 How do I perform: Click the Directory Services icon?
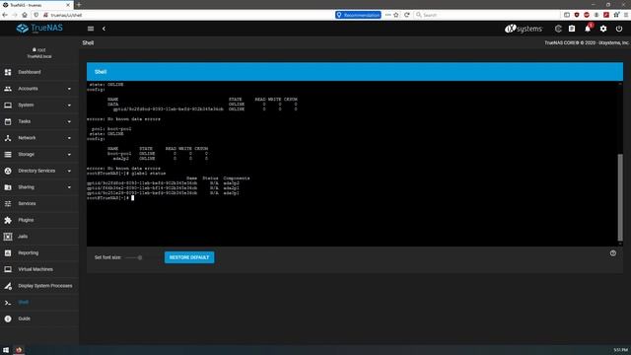point(8,171)
